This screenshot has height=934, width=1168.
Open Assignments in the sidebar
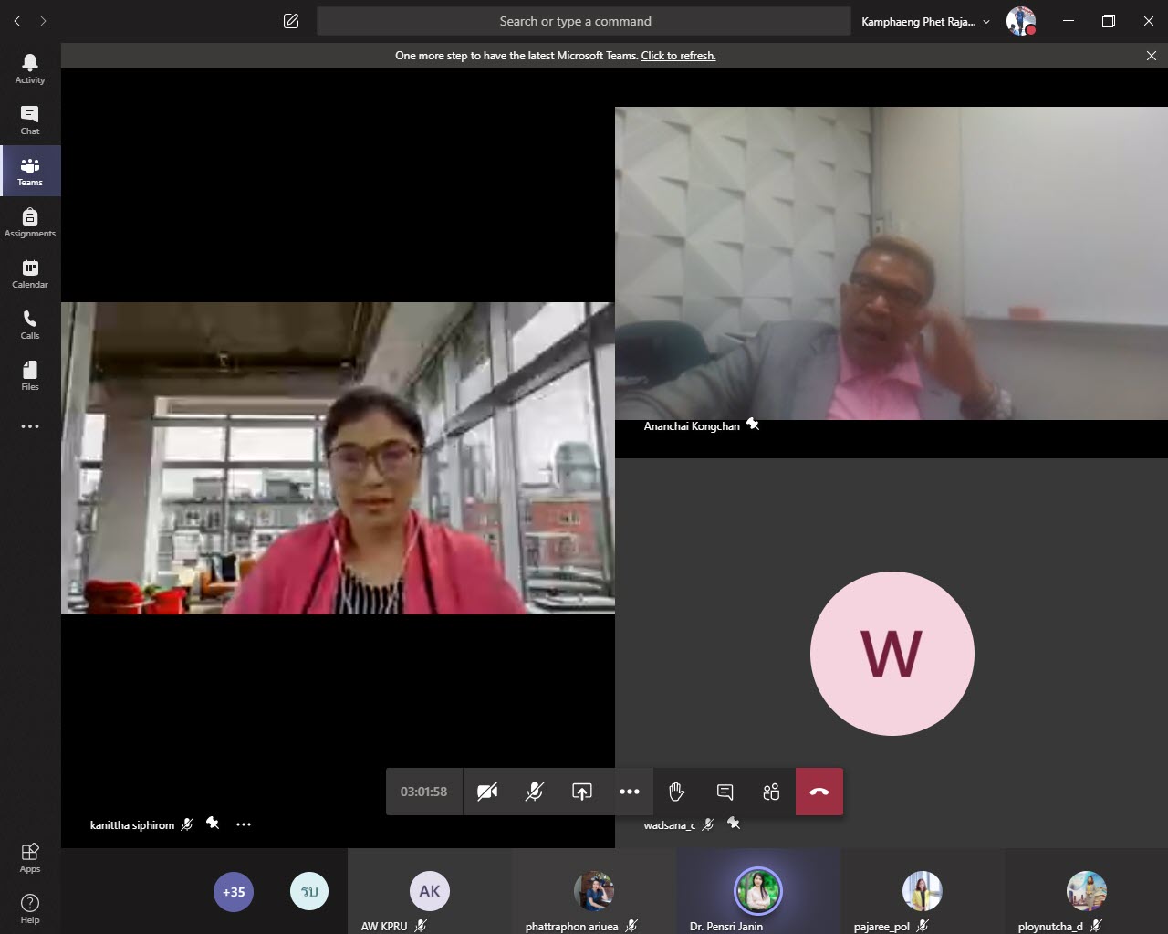pos(30,222)
